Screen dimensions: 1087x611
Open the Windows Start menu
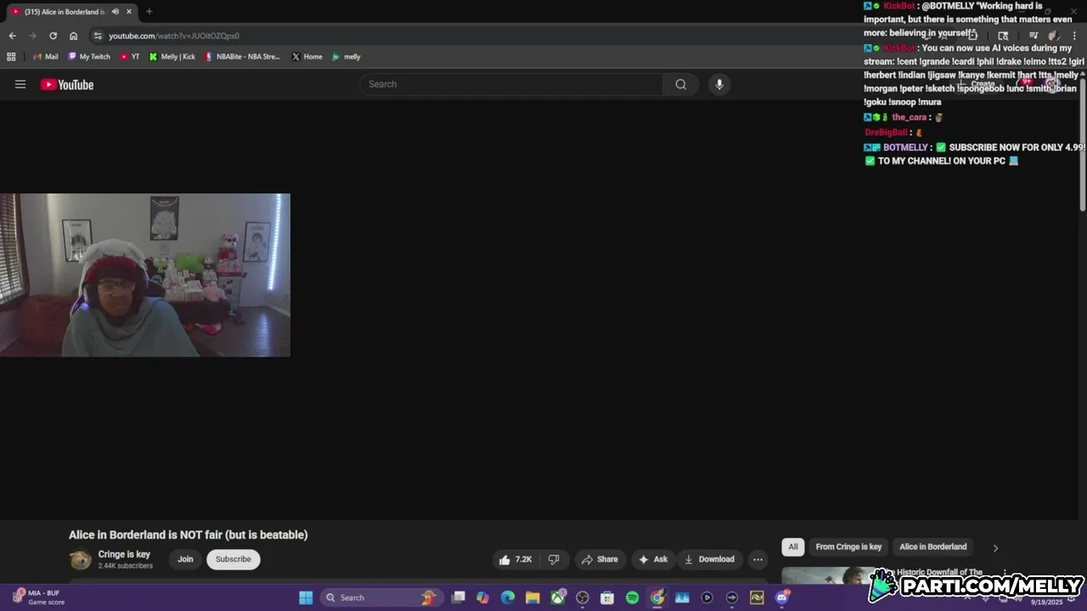click(306, 597)
